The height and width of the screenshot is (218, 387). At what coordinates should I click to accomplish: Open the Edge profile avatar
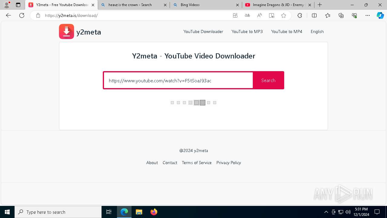[6, 5]
